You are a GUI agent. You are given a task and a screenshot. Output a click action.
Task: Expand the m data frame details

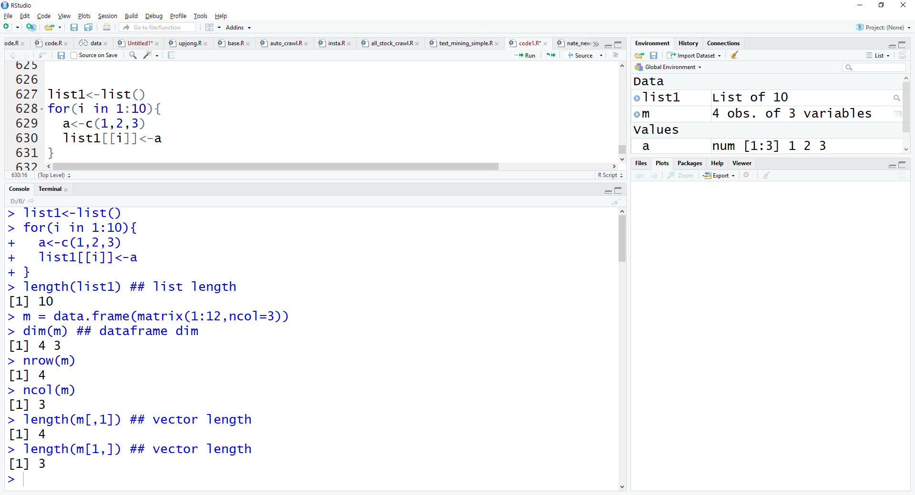[637, 114]
